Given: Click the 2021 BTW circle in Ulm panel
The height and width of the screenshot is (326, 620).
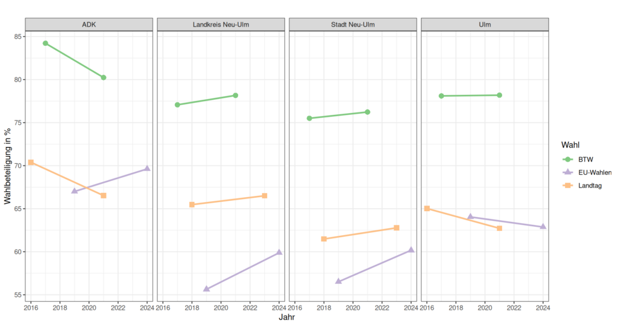Looking at the screenshot, I should [500, 95].
